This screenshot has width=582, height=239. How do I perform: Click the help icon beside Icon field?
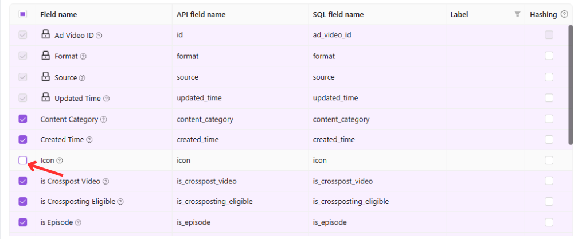click(x=60, y=160)
